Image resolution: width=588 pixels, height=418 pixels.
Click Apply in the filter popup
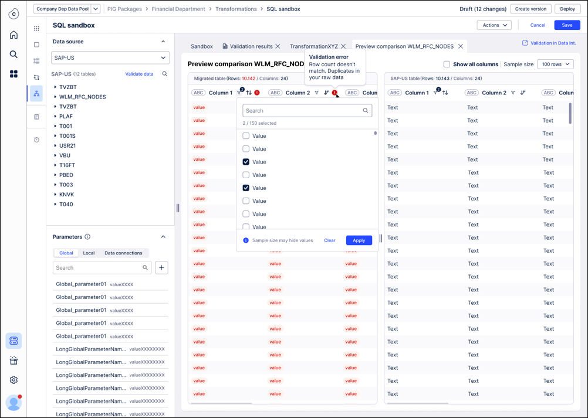pyautogui.click(x=359, y=240)
